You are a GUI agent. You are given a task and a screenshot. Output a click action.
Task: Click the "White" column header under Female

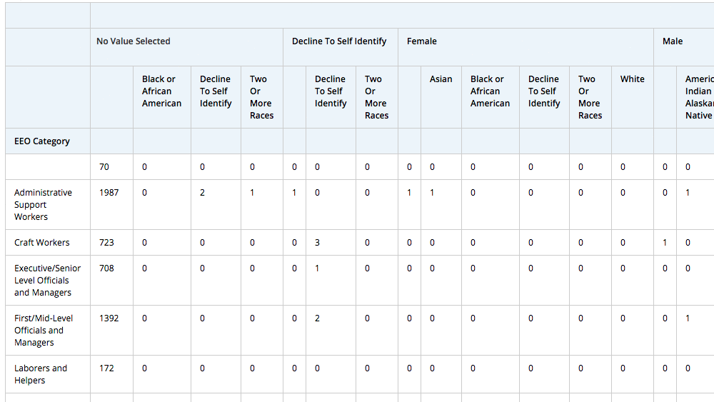tap(632, 79)
